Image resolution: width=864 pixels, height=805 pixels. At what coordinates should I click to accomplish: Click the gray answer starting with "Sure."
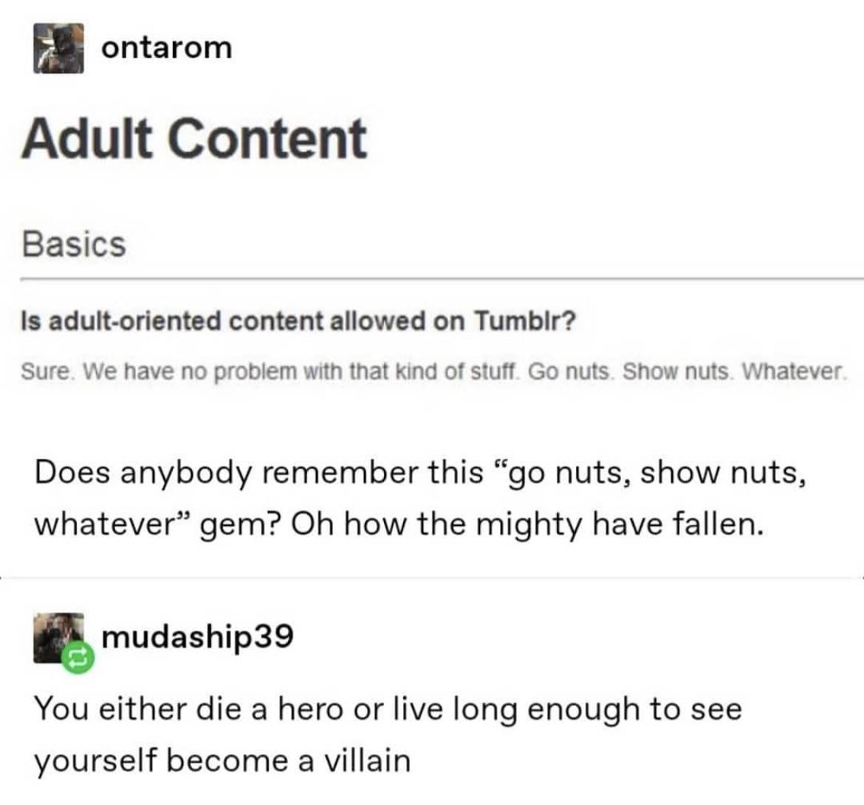432,369
